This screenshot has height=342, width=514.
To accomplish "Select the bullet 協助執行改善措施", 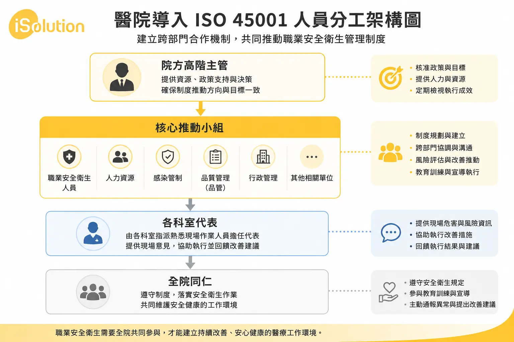I will click(x=444, y=235).
